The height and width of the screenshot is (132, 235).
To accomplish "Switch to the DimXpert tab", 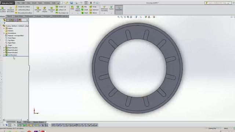I will point(47,16).
